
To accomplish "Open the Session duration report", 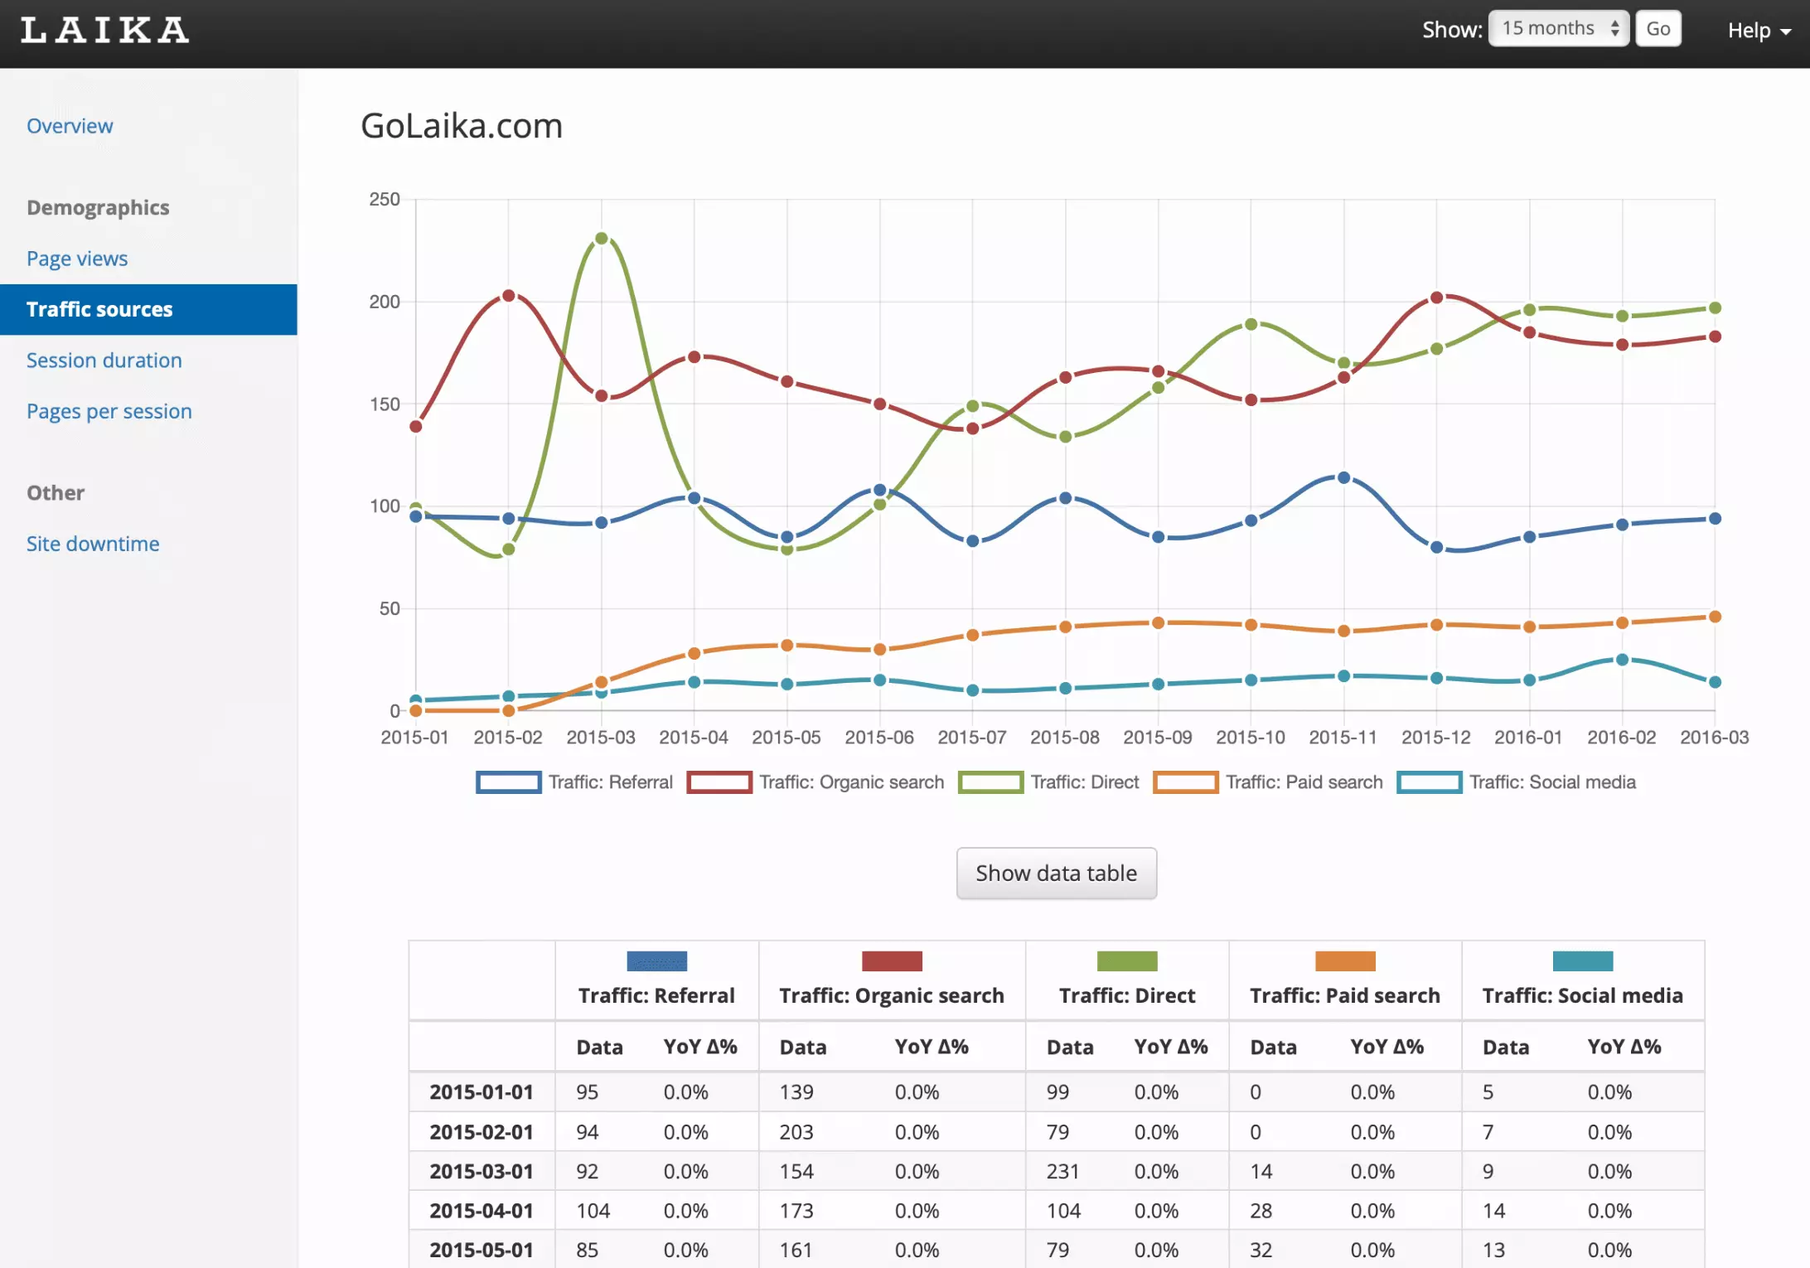I will click(x=104, y=361).
